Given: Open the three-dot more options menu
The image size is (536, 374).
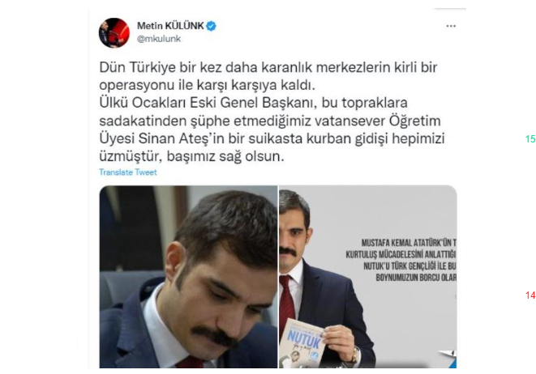Looking at the screenshot, I should pos(451,26).
